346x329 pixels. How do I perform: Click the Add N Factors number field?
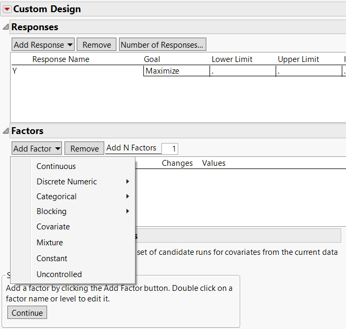tap(170, 149)
